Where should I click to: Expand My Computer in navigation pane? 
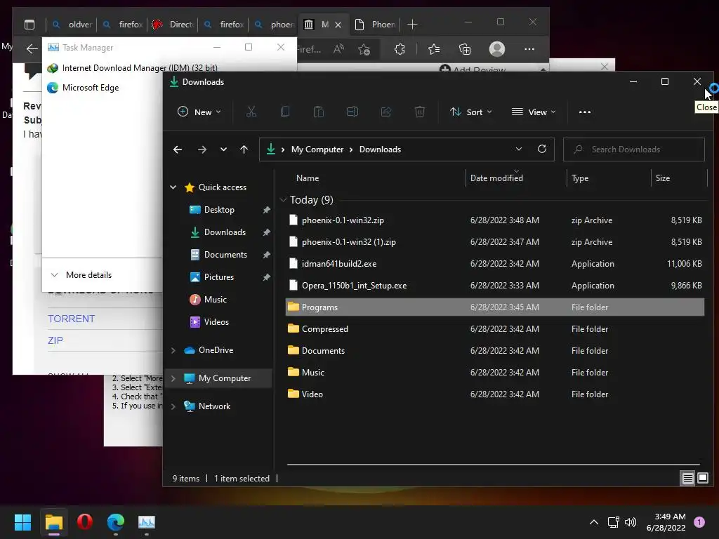tap(173, 378)
